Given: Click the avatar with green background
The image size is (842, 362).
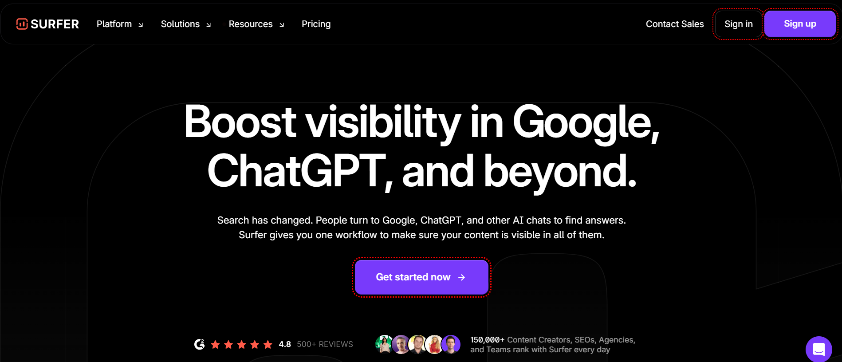Looking at the screenshot, I should [x=384, y=344].
